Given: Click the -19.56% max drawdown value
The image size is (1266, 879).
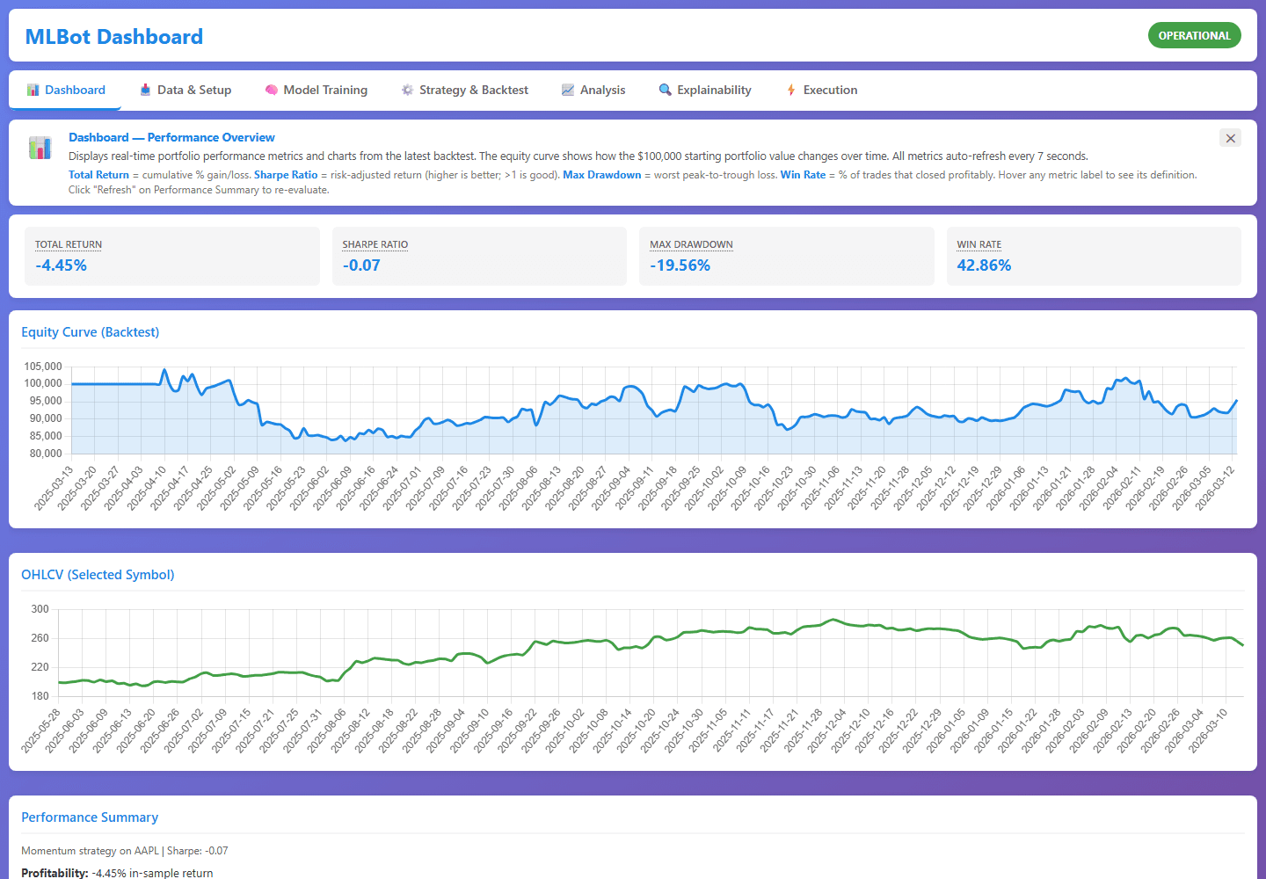Looking at the screenshot, I should tap(680, 265).
